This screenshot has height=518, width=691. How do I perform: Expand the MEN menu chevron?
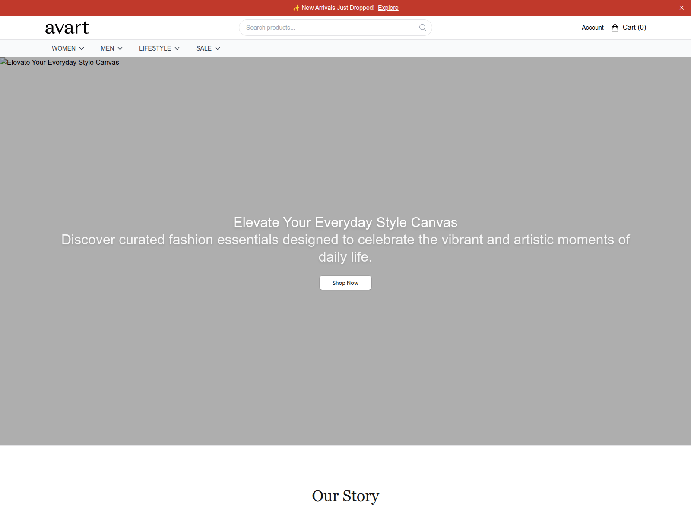coord(120,48)
